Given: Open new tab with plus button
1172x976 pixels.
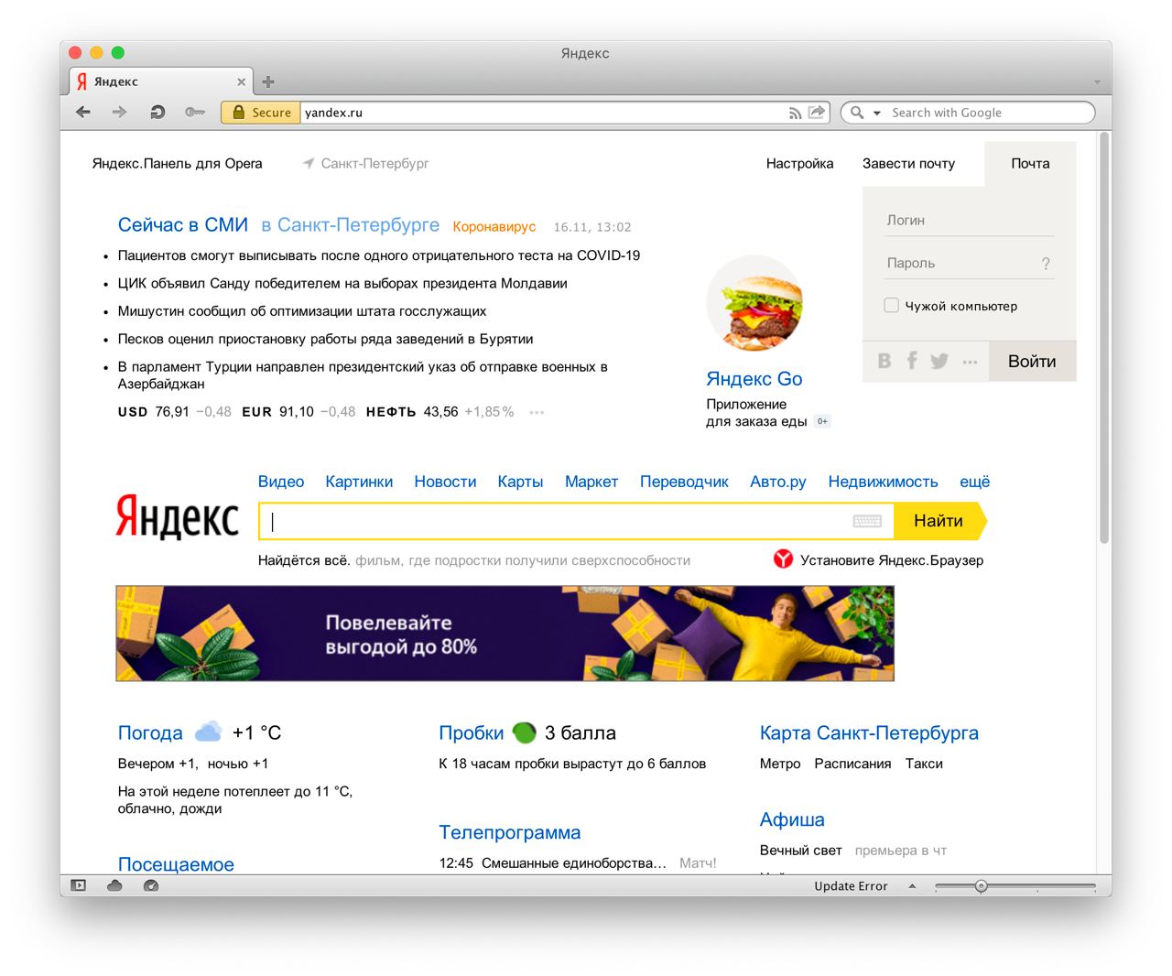Looking at the screenshot, I should coord(268,81).
